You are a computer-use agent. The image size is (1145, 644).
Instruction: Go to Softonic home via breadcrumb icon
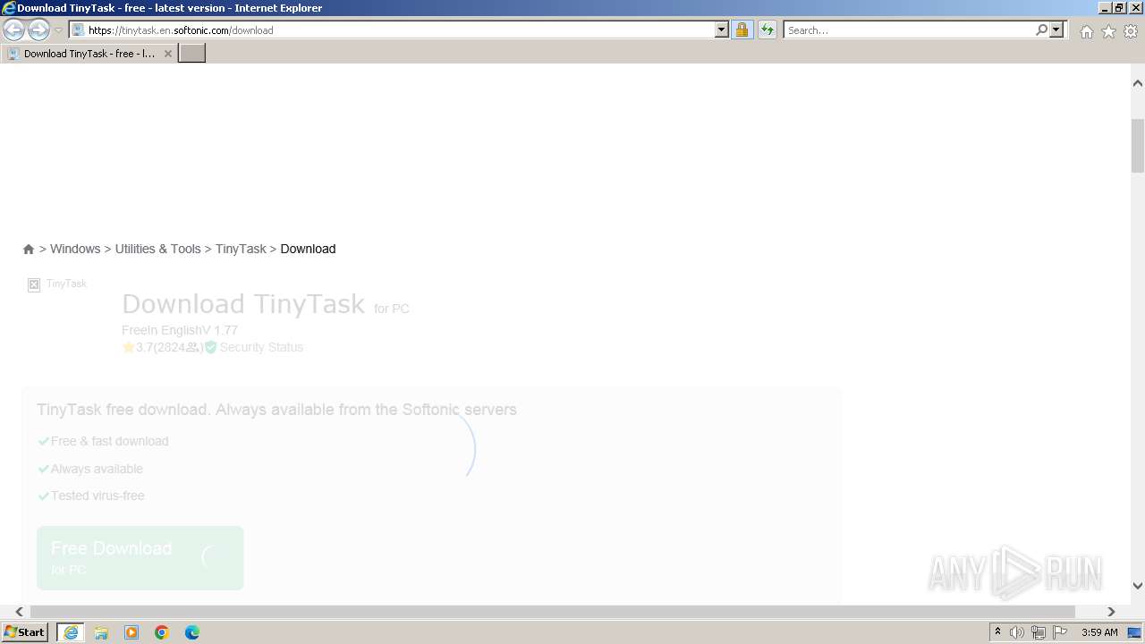pos(29,249)
